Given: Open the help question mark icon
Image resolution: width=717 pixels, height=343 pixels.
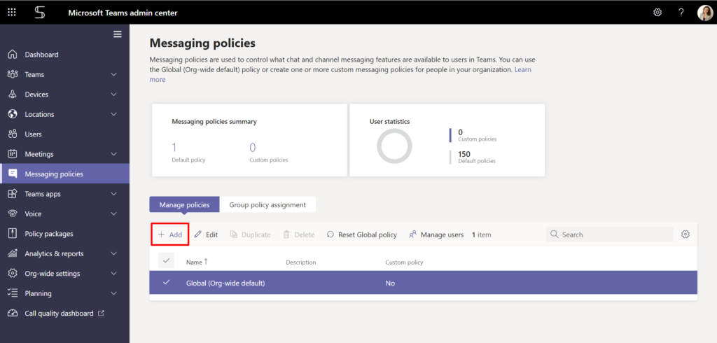Looking at the screenshot, I should (x=681, y=13).
